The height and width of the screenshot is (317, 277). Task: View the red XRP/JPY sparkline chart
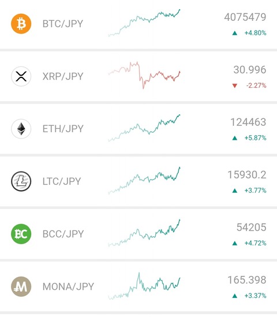coord(144,75)
